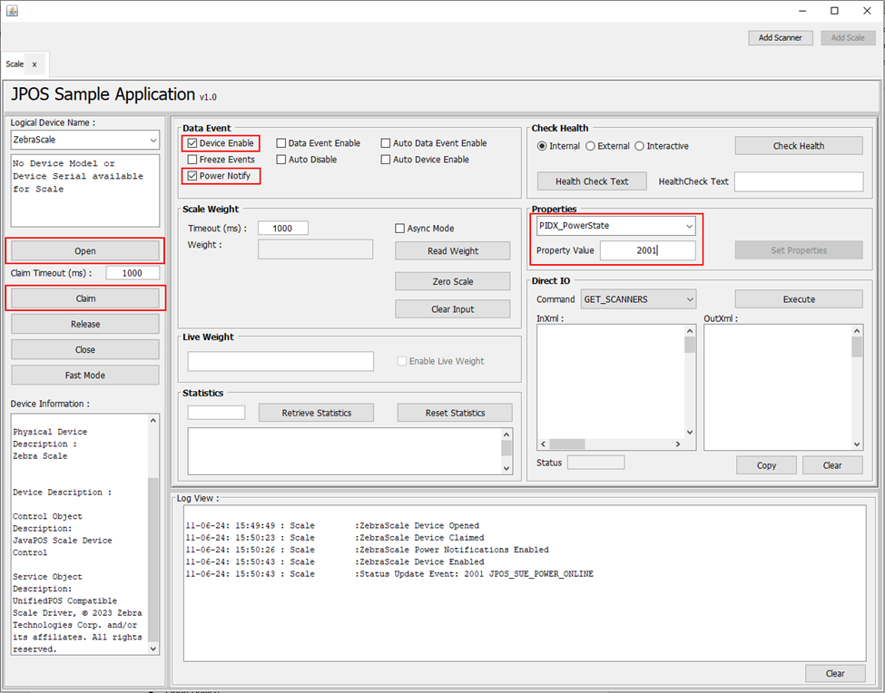Open the PIDX_PowerState properties dropdown
Viewport: 885px width, 693px height.
615,226
